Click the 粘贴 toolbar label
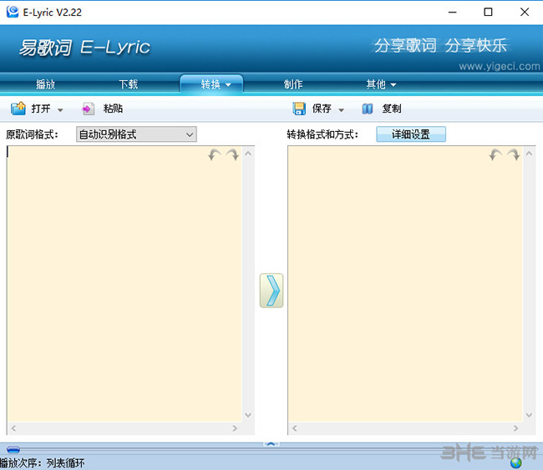This screenshot has height=470, width=543. coord(113,109)
